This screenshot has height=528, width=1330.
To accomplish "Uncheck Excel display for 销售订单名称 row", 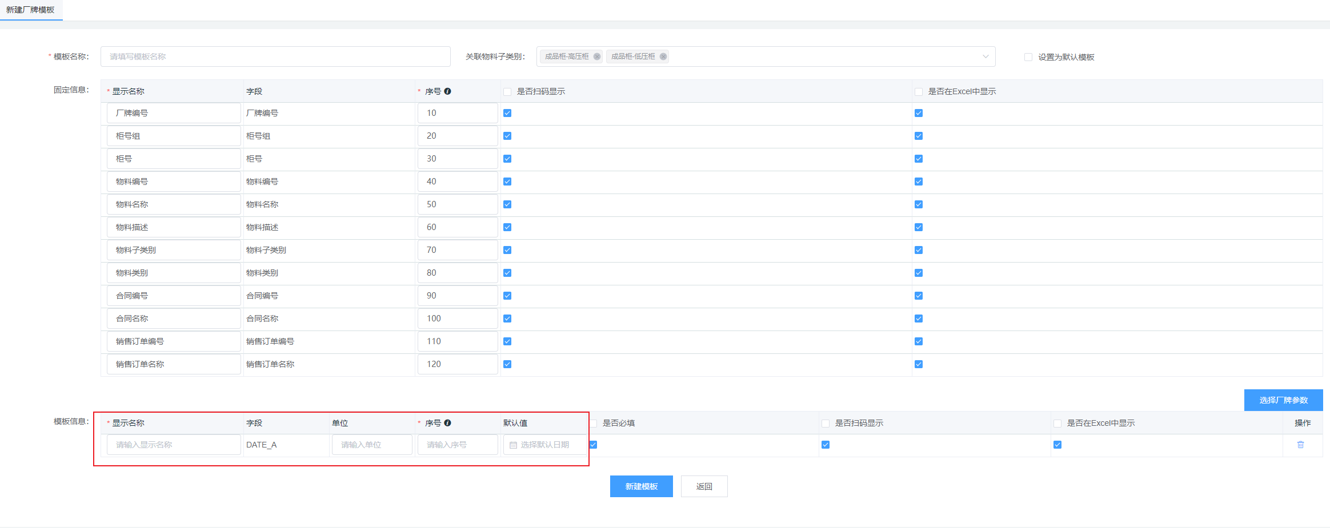I will point(919,364).
